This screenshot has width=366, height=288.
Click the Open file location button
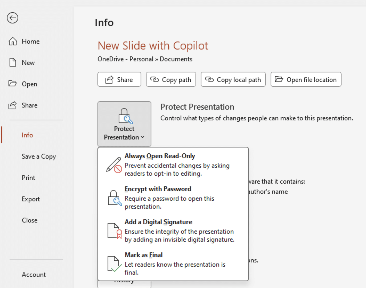pos(306,79)
